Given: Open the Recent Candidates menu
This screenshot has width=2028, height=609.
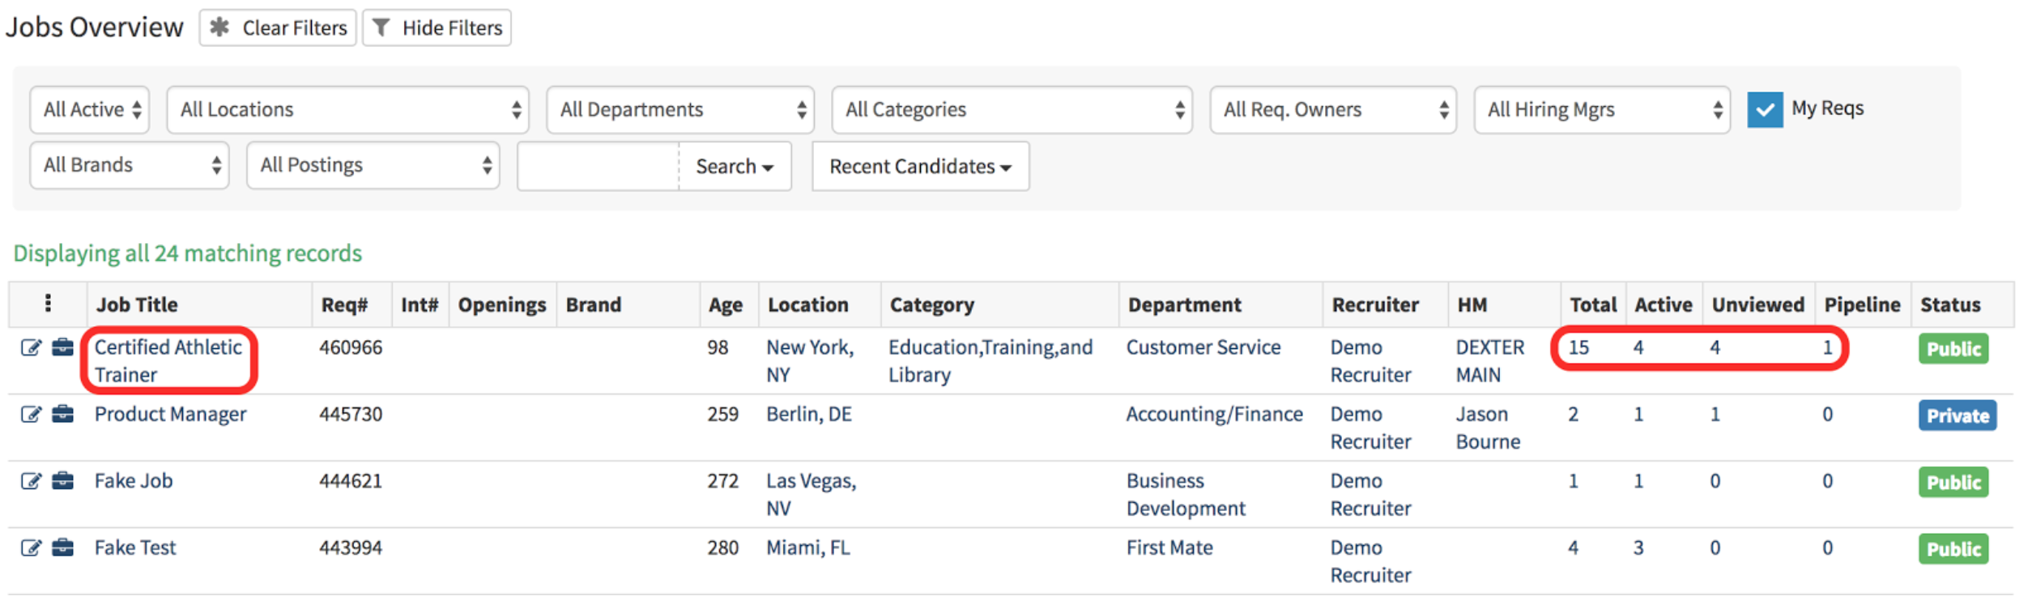Looking at the screenshot, I should point(920,167).
